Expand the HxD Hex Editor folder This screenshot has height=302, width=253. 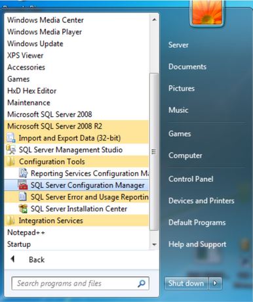pyautogui.click(x=32, y=91)
